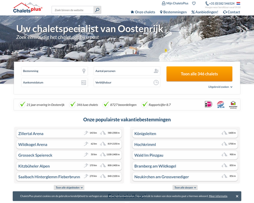Click the iDEAL payment logo
Screen dimensions: 254x203
pyautogui.click(x=208, y=104)
